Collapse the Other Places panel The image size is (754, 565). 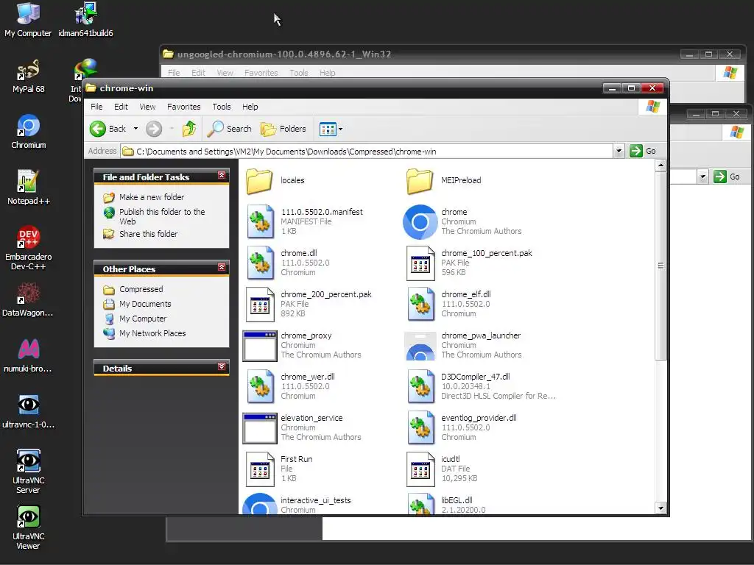pyautogui.click(x=222, y=267)
